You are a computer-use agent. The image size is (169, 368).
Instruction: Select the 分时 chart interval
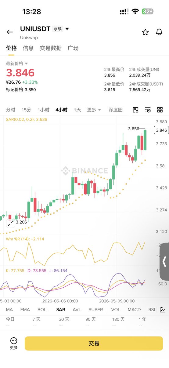[x=10, y=110]
